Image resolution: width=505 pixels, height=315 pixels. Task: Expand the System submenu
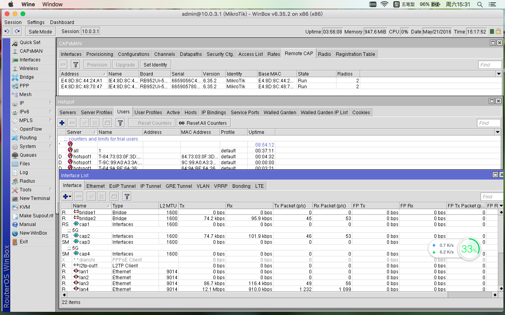[51, 146]
